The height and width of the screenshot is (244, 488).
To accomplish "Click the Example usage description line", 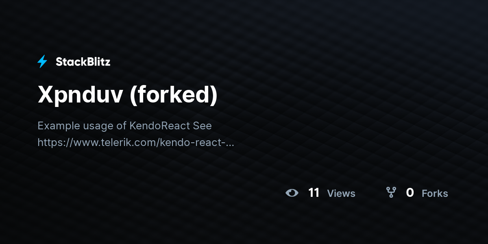I will click(124, 126).
